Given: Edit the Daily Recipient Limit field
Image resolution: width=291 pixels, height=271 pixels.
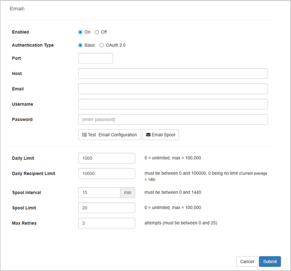Looking at the screenshot, I should 107,174.
